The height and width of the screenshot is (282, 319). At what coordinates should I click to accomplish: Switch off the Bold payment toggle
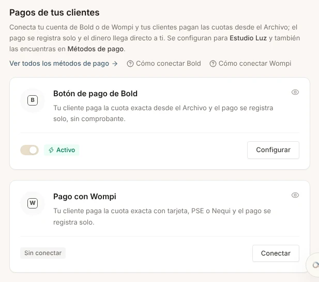click(x=29, y=150)
